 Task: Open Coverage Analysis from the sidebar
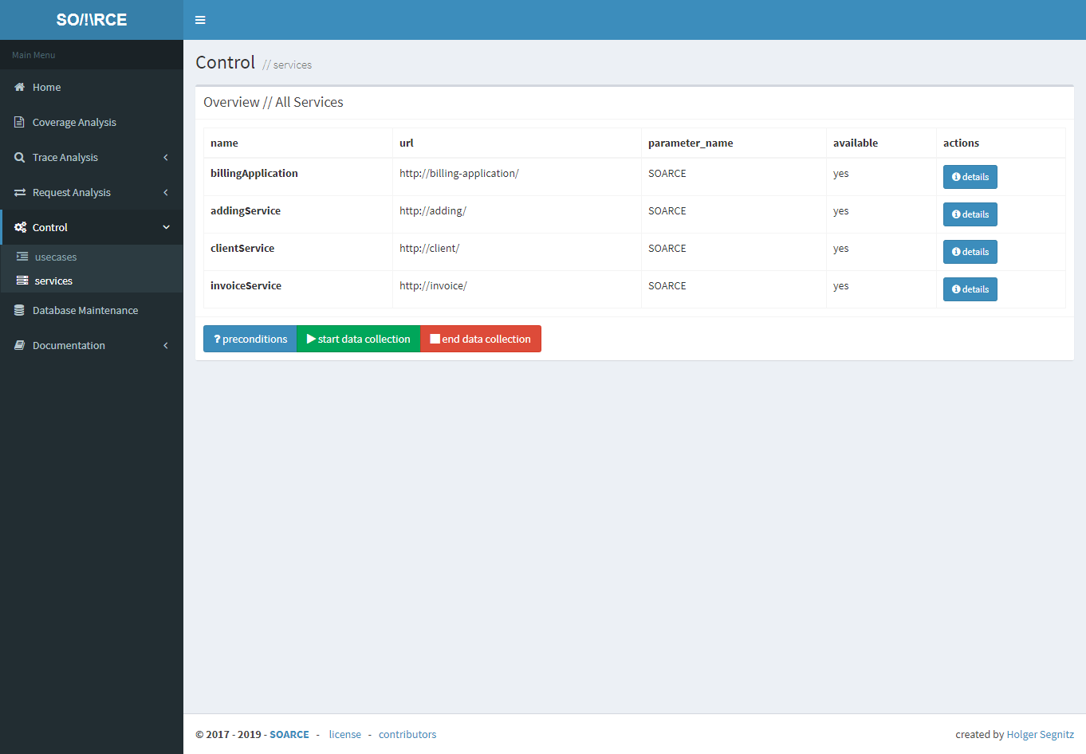point(92,122)
